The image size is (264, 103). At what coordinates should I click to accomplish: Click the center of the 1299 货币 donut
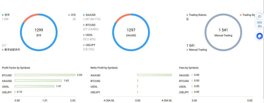39,32
